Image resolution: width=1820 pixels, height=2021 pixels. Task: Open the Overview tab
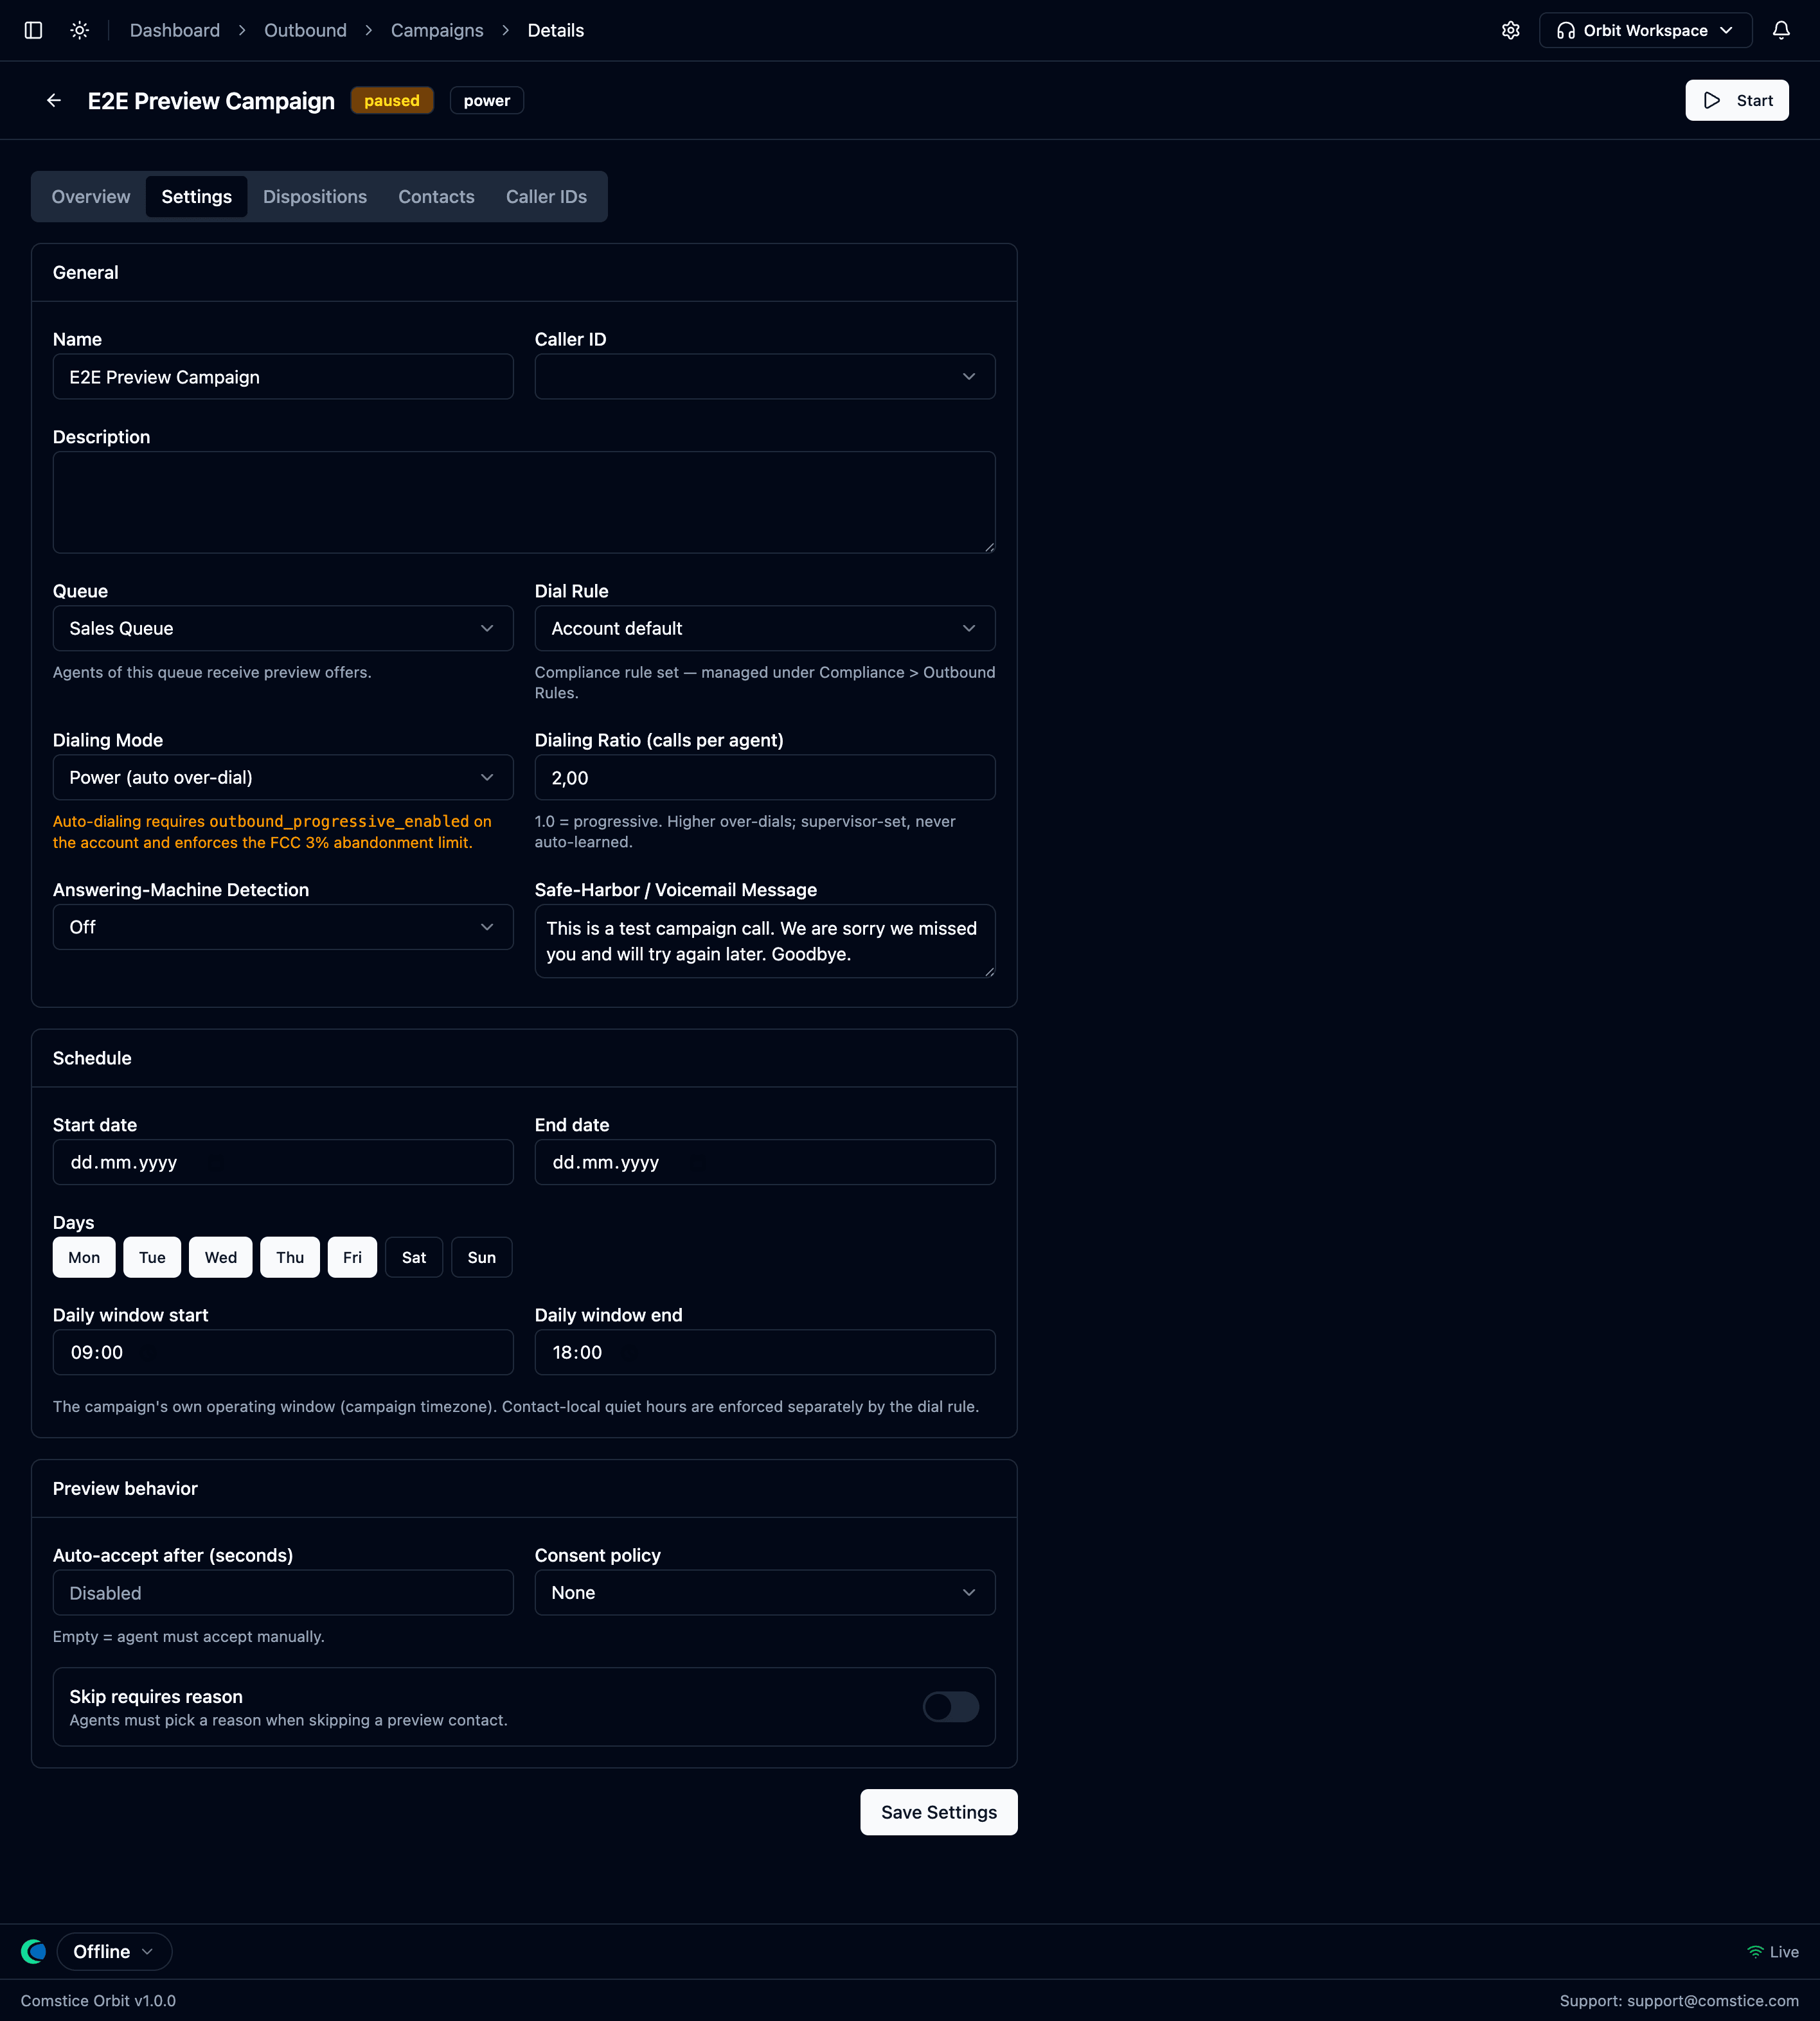[x=91, y=197]
